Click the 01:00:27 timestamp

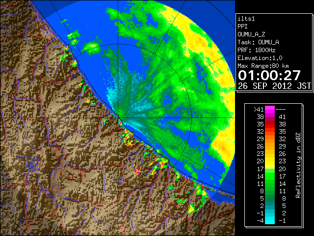coord(269,75)
